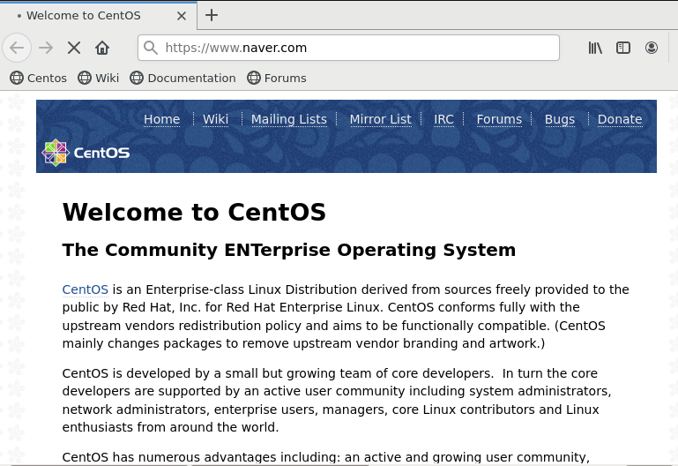Open the browser home page icon
This screenshot has width=678, height=466.
[102, 48]
